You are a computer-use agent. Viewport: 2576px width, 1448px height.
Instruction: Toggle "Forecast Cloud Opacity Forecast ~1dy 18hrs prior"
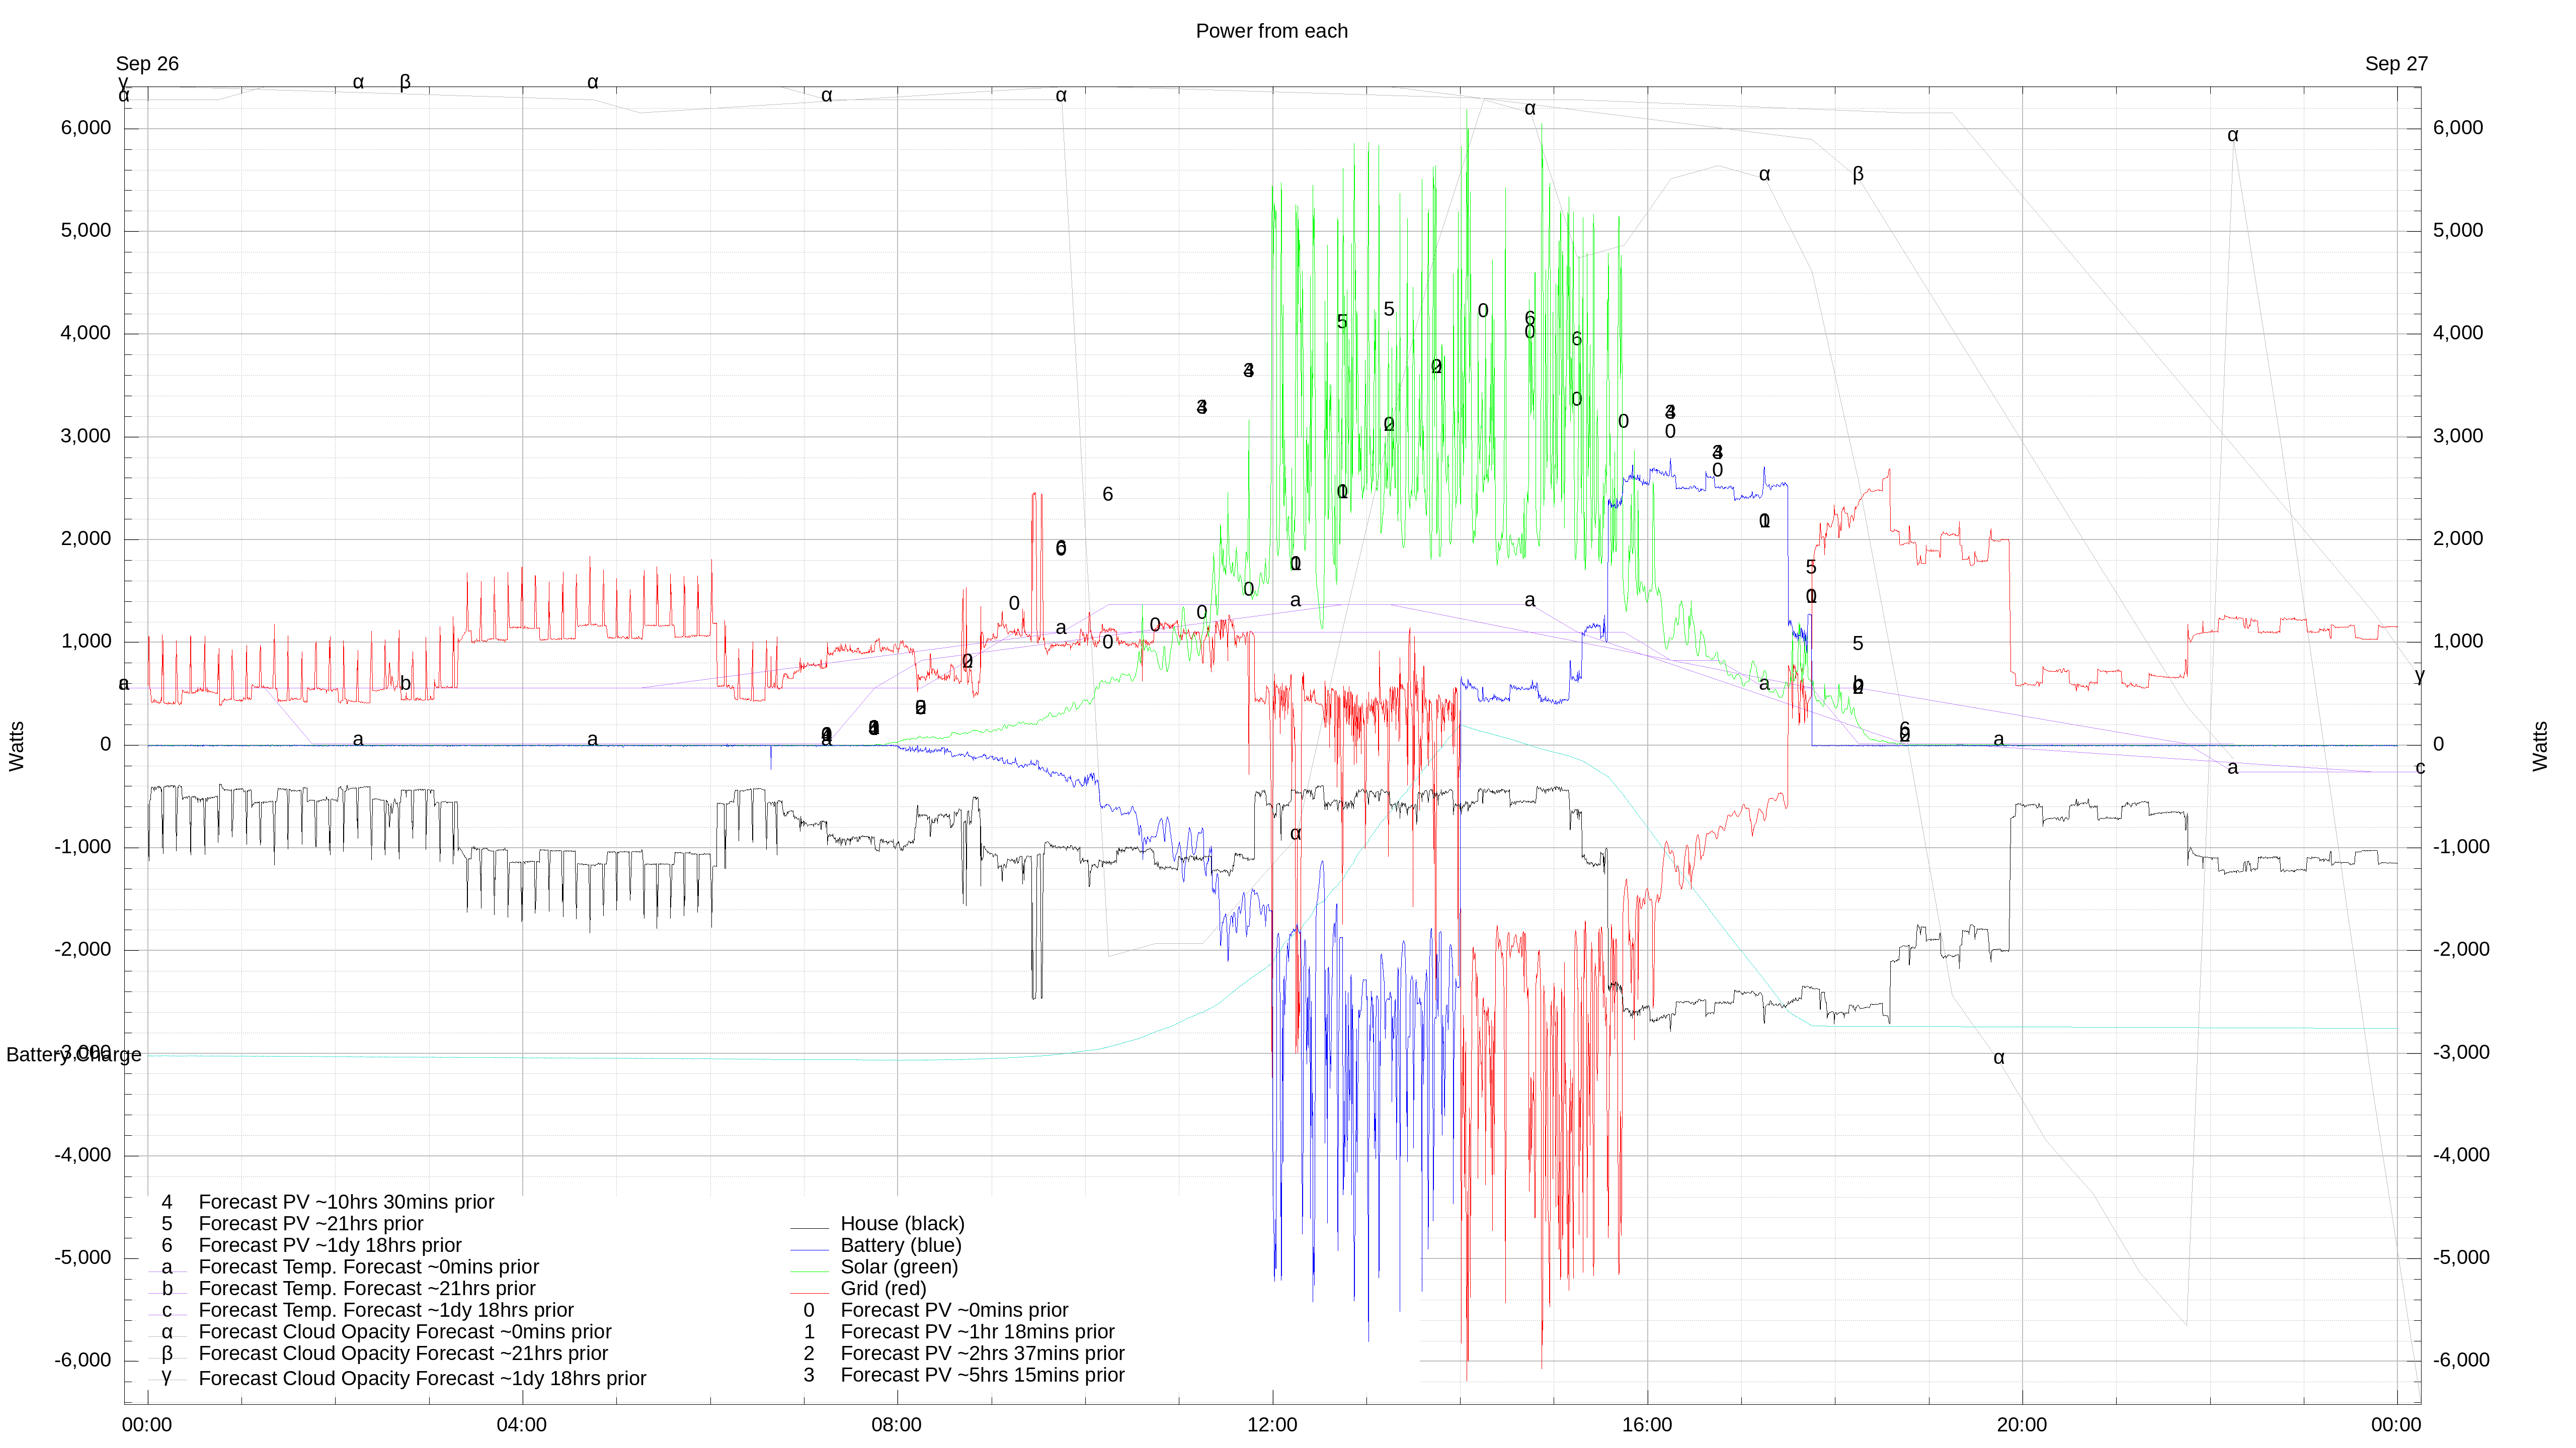pos(422,1379)
